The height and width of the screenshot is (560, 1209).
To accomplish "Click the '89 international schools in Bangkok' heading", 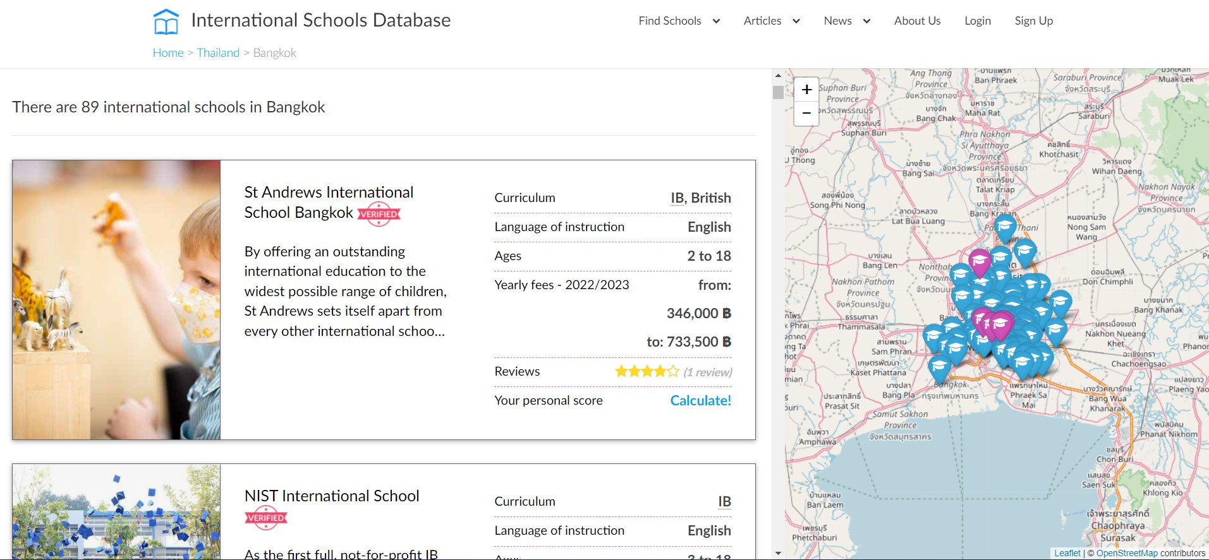I will (x=168, y=107).
